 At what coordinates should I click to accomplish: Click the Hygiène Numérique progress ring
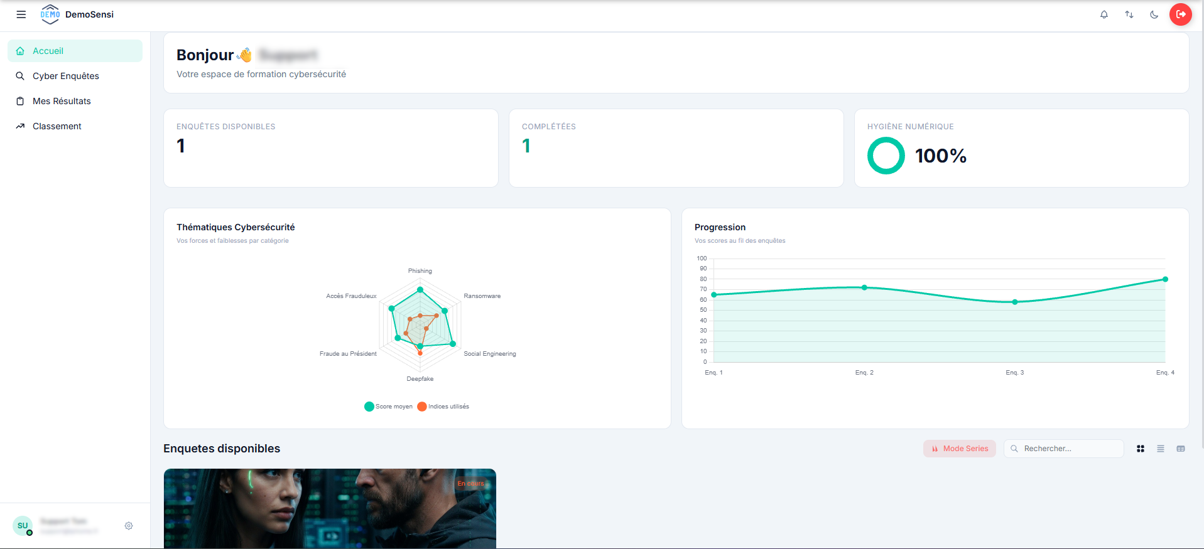886,156
